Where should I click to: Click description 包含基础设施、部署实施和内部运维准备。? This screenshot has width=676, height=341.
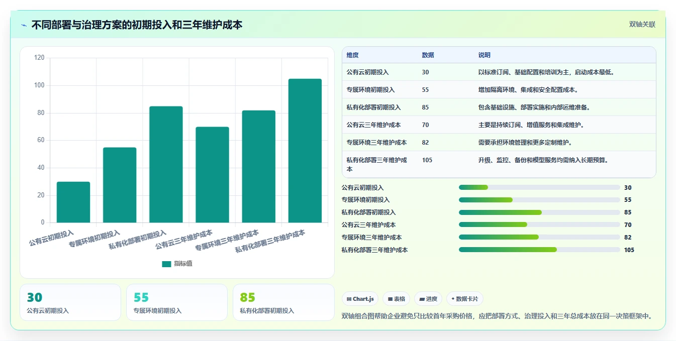534,107
